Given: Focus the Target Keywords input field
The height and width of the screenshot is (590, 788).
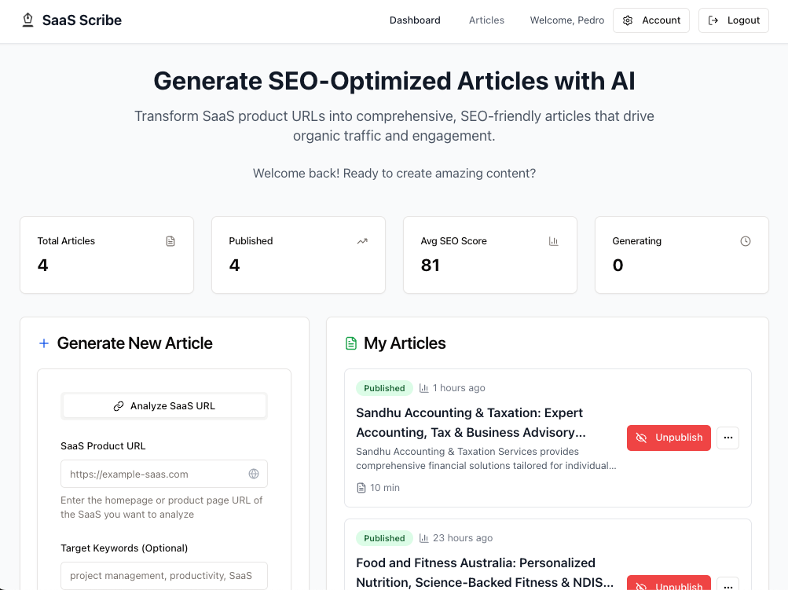Looking at the screenshot, I should [x=164, y=575].
